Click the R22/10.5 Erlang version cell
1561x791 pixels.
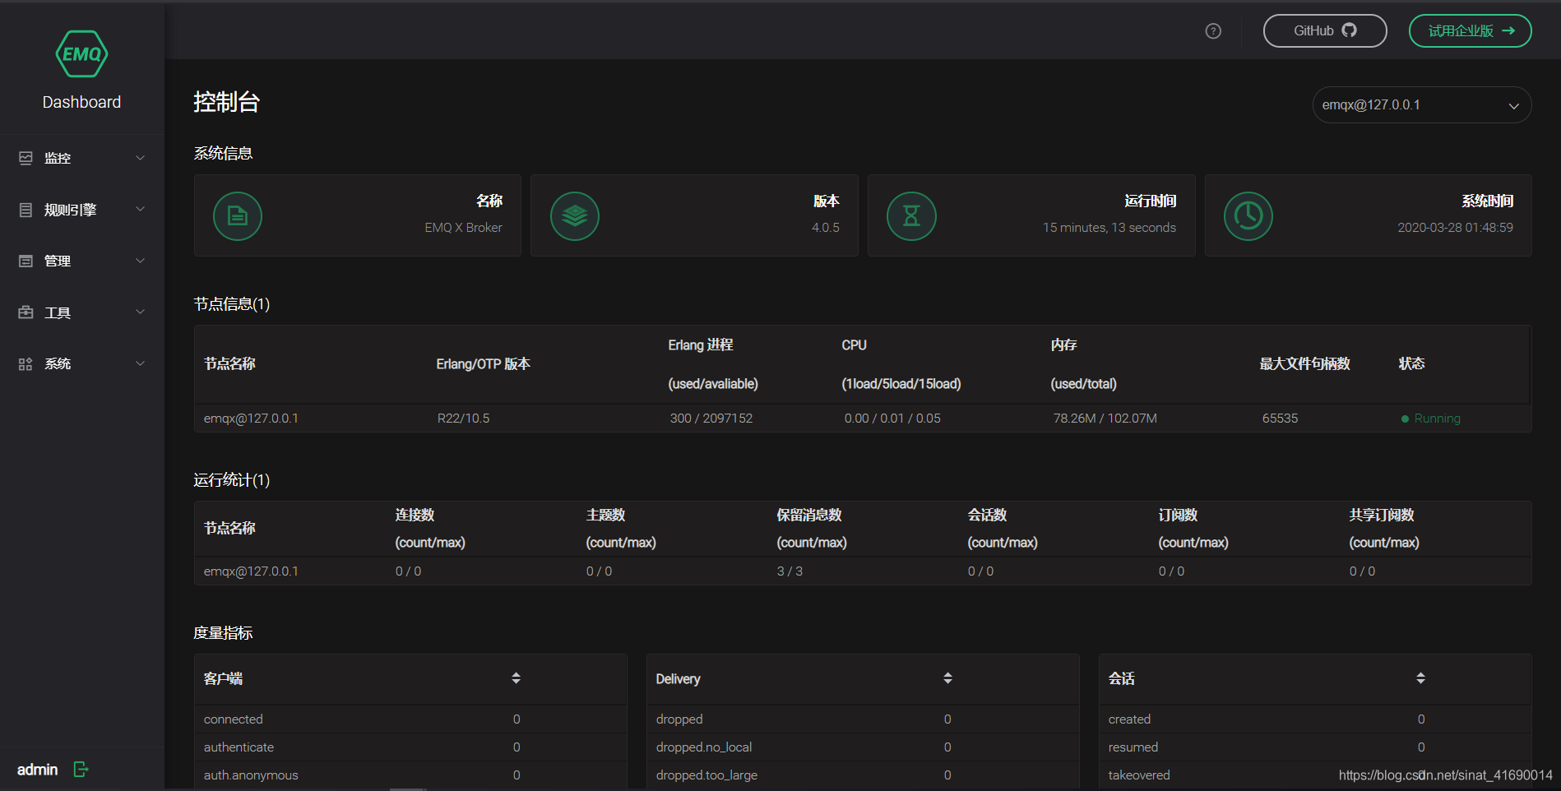463,419
